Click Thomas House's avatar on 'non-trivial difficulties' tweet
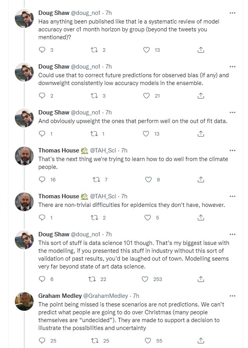Viewport: 248px width, 348px height. (24, 201)
